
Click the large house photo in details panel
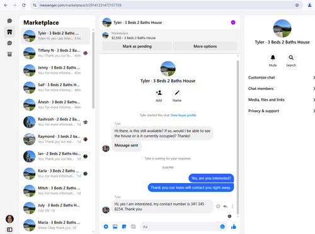[x=282, y=28]
